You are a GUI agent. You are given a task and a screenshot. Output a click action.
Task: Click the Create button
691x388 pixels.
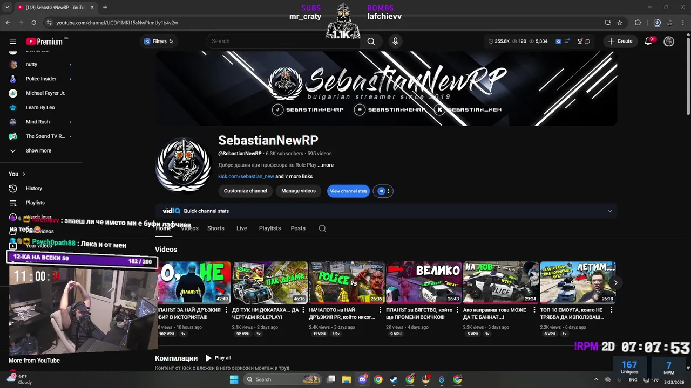[x=620, y=41]
